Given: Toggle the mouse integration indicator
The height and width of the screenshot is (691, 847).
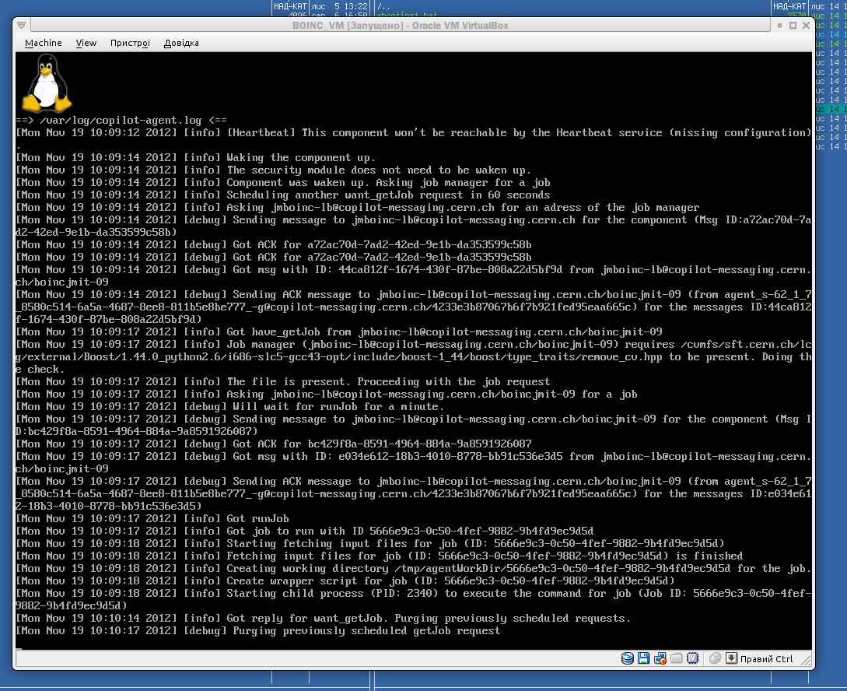Looking at the screenshot, I should pos(716,658).
